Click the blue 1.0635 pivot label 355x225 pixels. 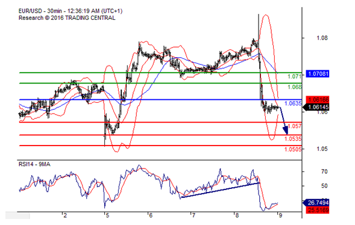[x=293, y=103]
